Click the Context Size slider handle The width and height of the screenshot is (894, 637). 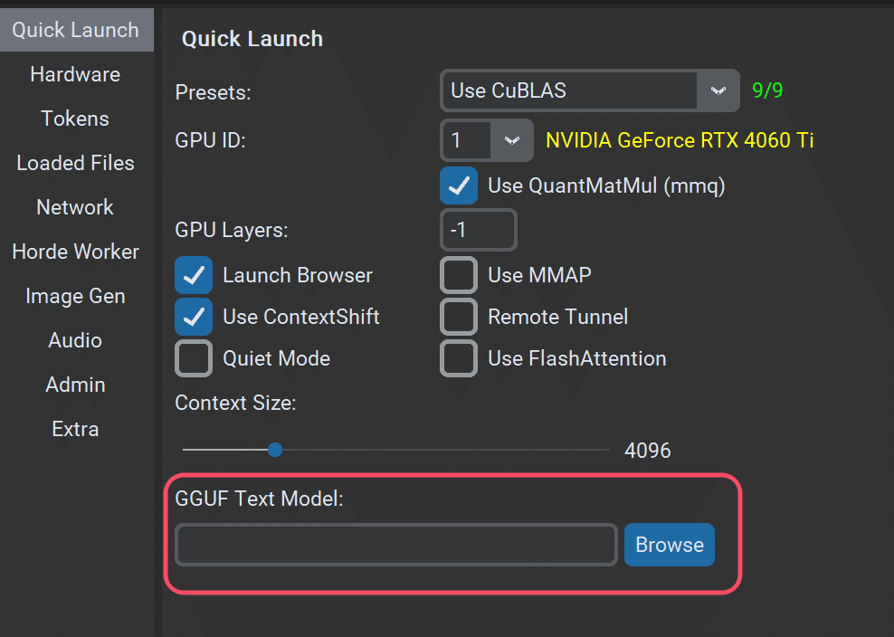275,450
